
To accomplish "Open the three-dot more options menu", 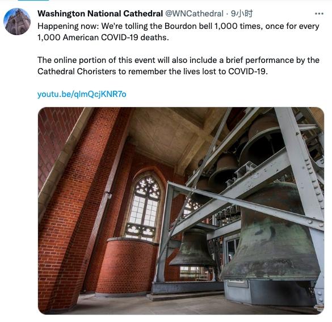I will [x=319, y=14].
